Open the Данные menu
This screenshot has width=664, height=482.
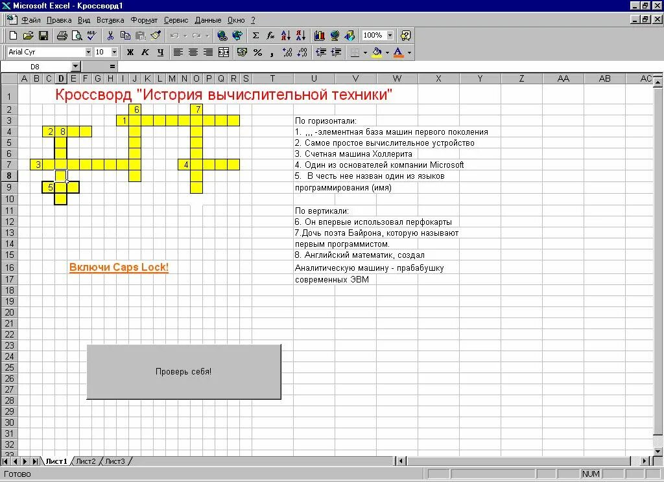208,20
